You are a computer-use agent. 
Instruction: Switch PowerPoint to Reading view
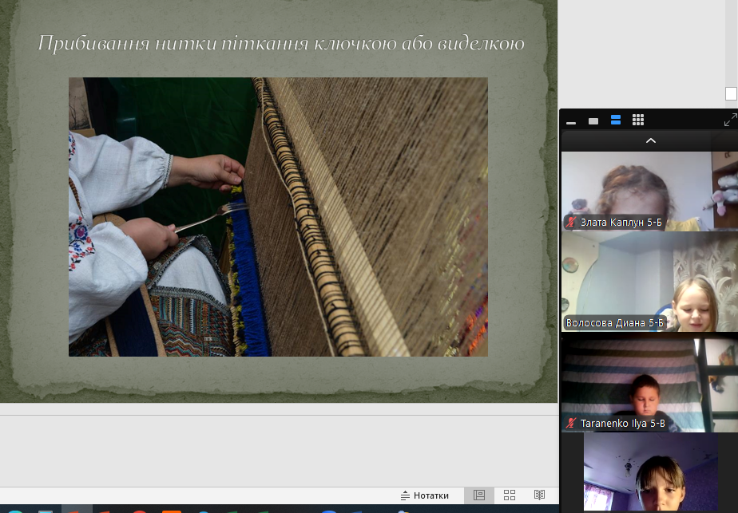pyautogui.click(x=539, y=495)
